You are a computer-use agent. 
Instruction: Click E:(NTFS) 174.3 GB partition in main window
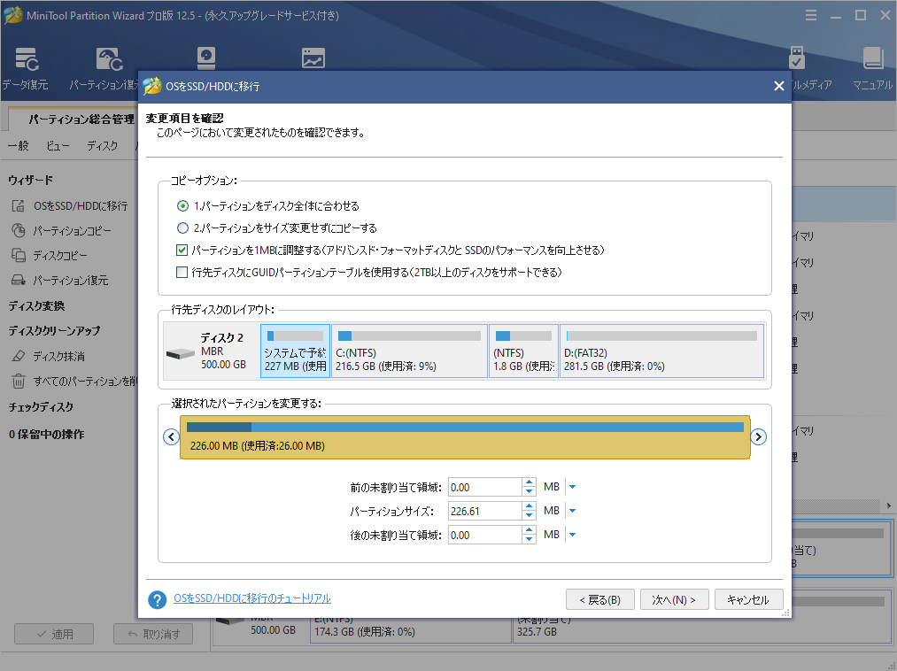pyautogui.click(x=411, y=629)
